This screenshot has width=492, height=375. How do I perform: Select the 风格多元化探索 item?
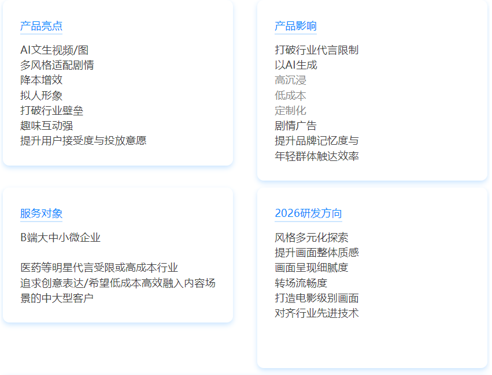coord(311,238)
